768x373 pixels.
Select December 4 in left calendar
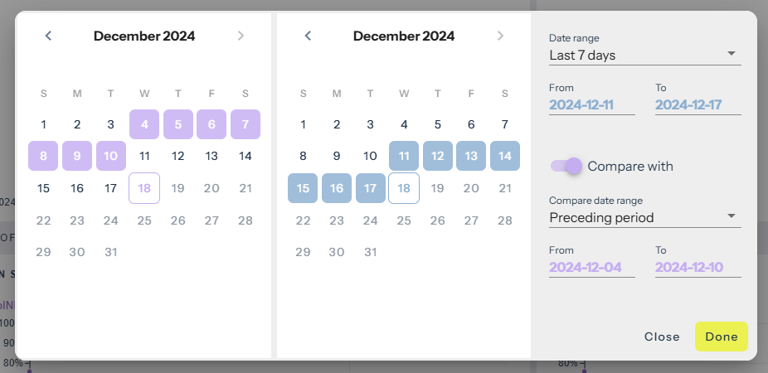144,124
